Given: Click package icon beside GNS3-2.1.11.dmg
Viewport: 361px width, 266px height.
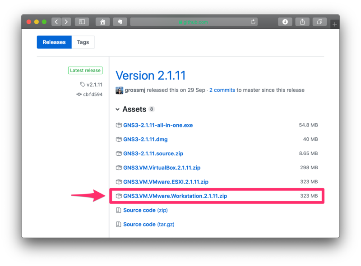Looking at the screenshot, I should tap(119, 140).
